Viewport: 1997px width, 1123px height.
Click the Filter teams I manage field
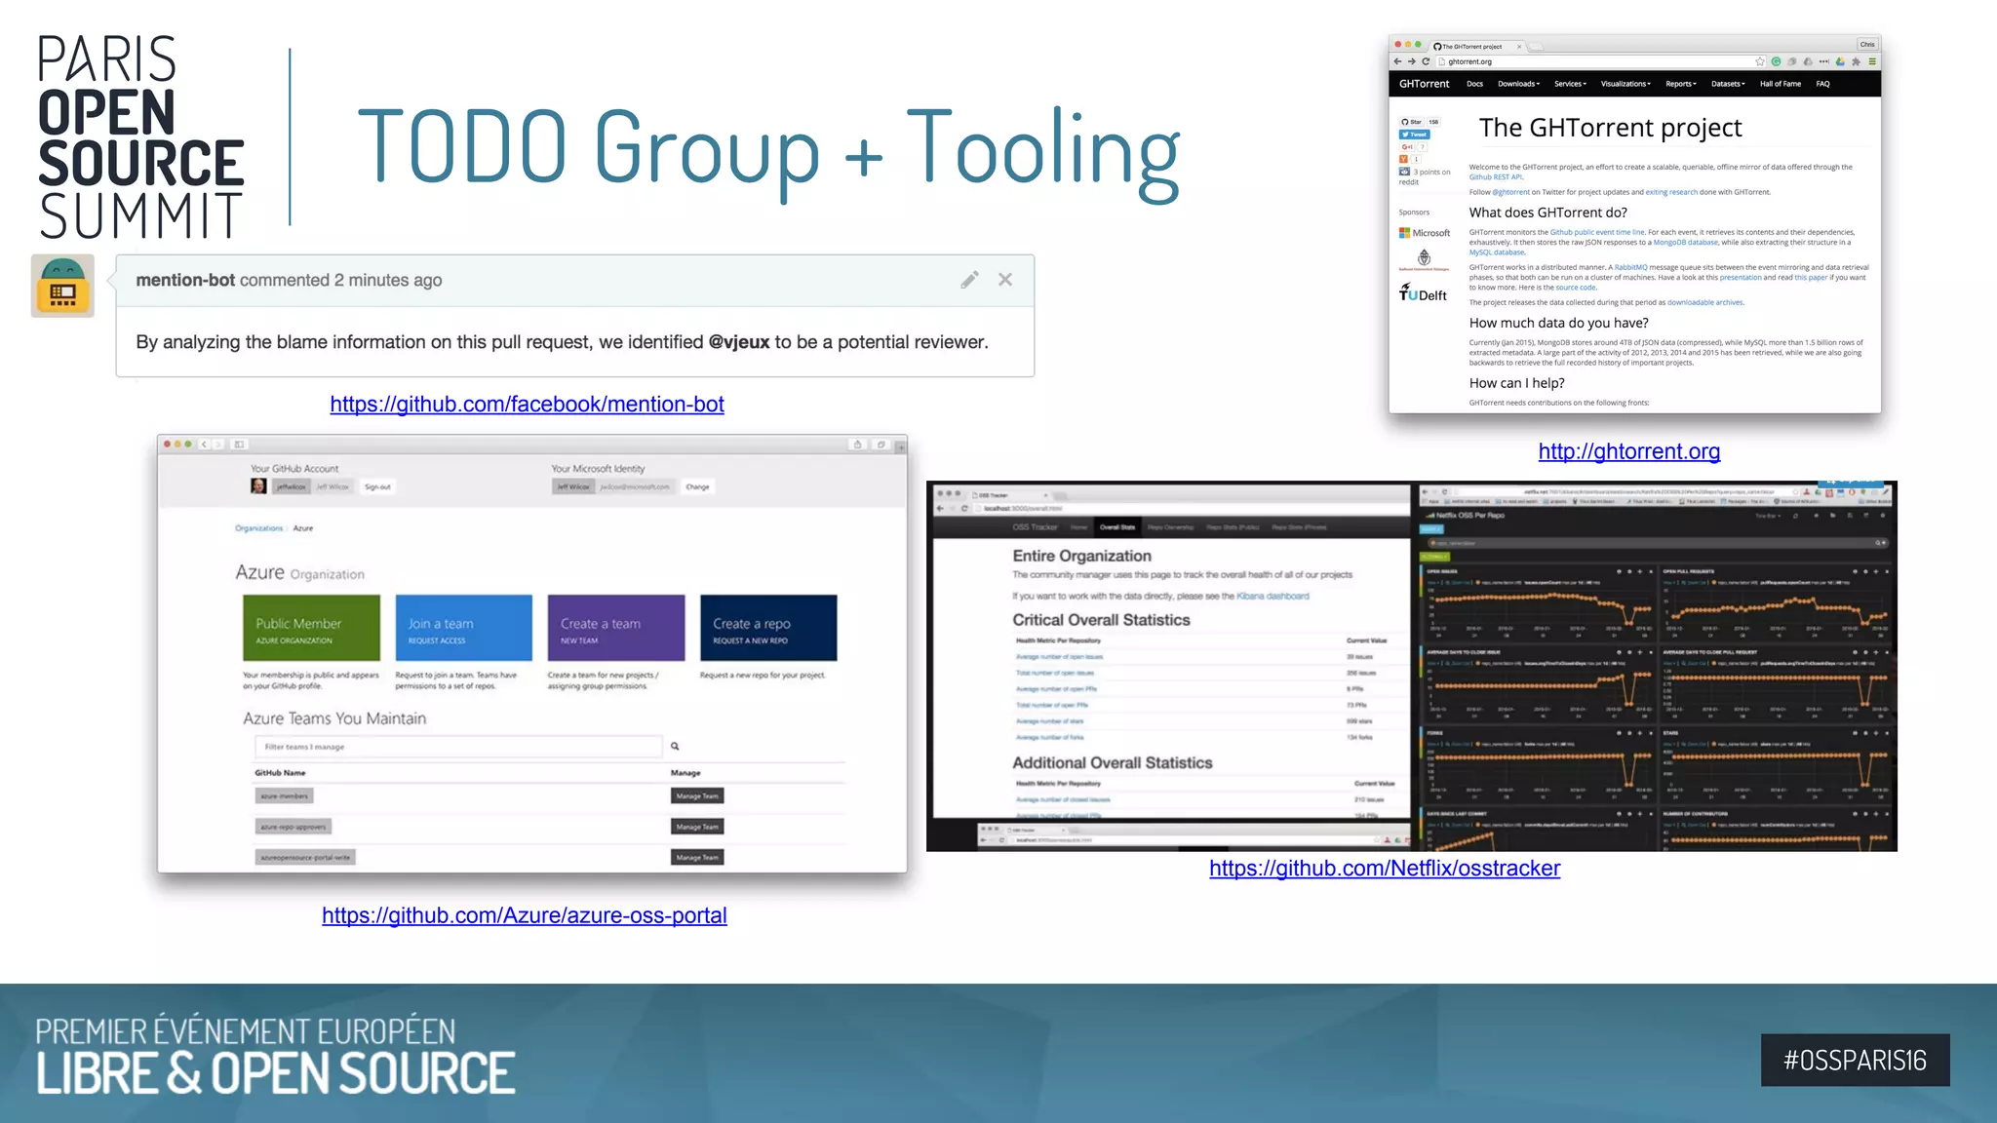(458, 747)
